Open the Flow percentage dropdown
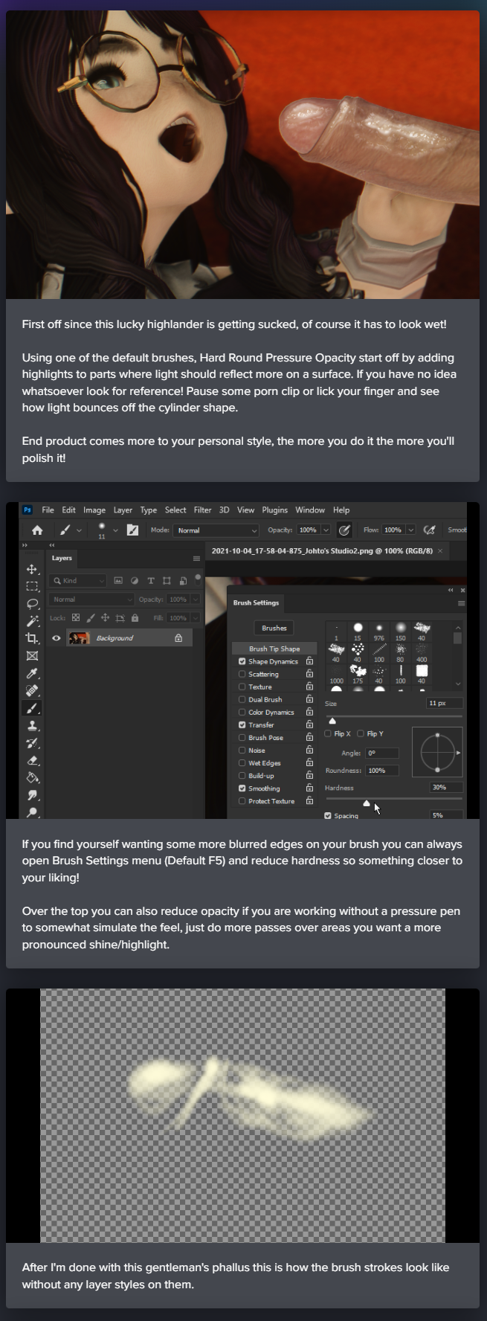487x1321 pixels. coord(410,530)
